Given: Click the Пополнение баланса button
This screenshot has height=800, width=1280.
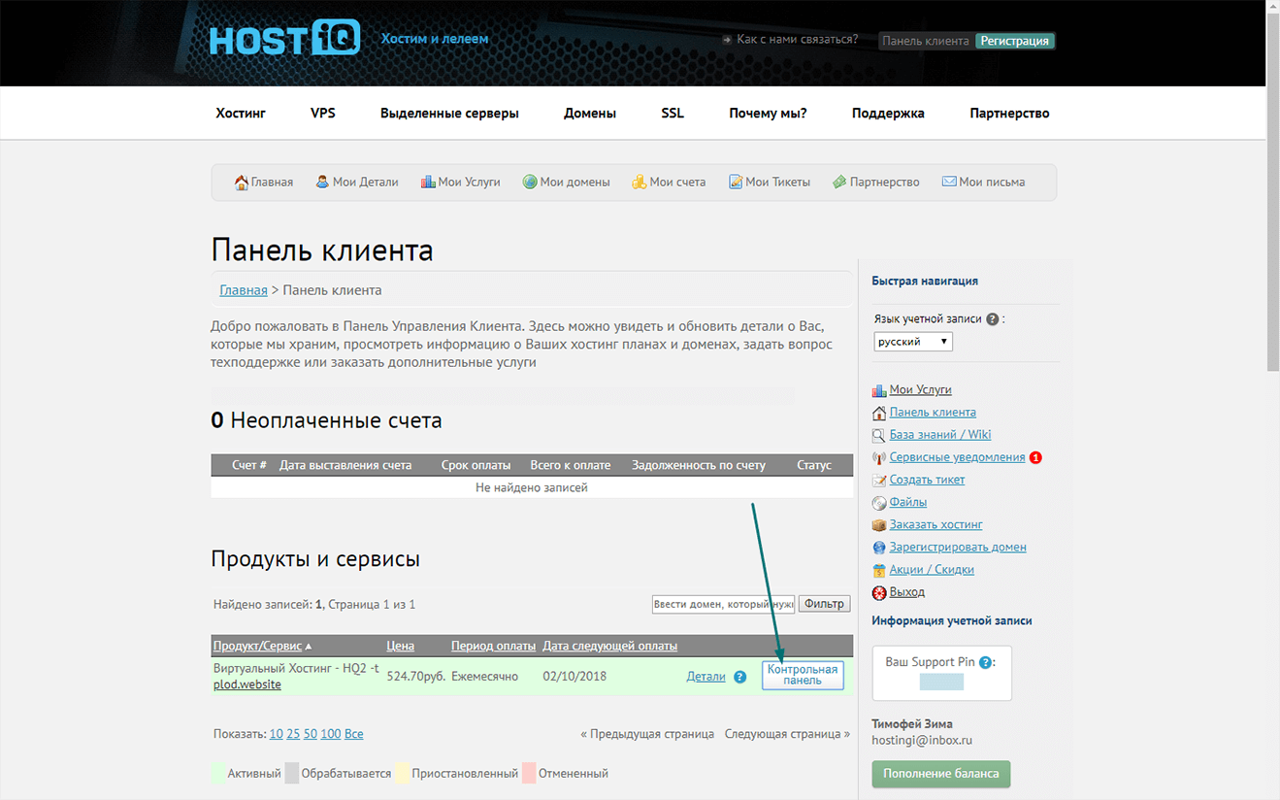Looking at the screenshot, I should coord(941,774).
